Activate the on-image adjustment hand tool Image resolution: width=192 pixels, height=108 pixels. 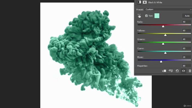click(139, 16)
